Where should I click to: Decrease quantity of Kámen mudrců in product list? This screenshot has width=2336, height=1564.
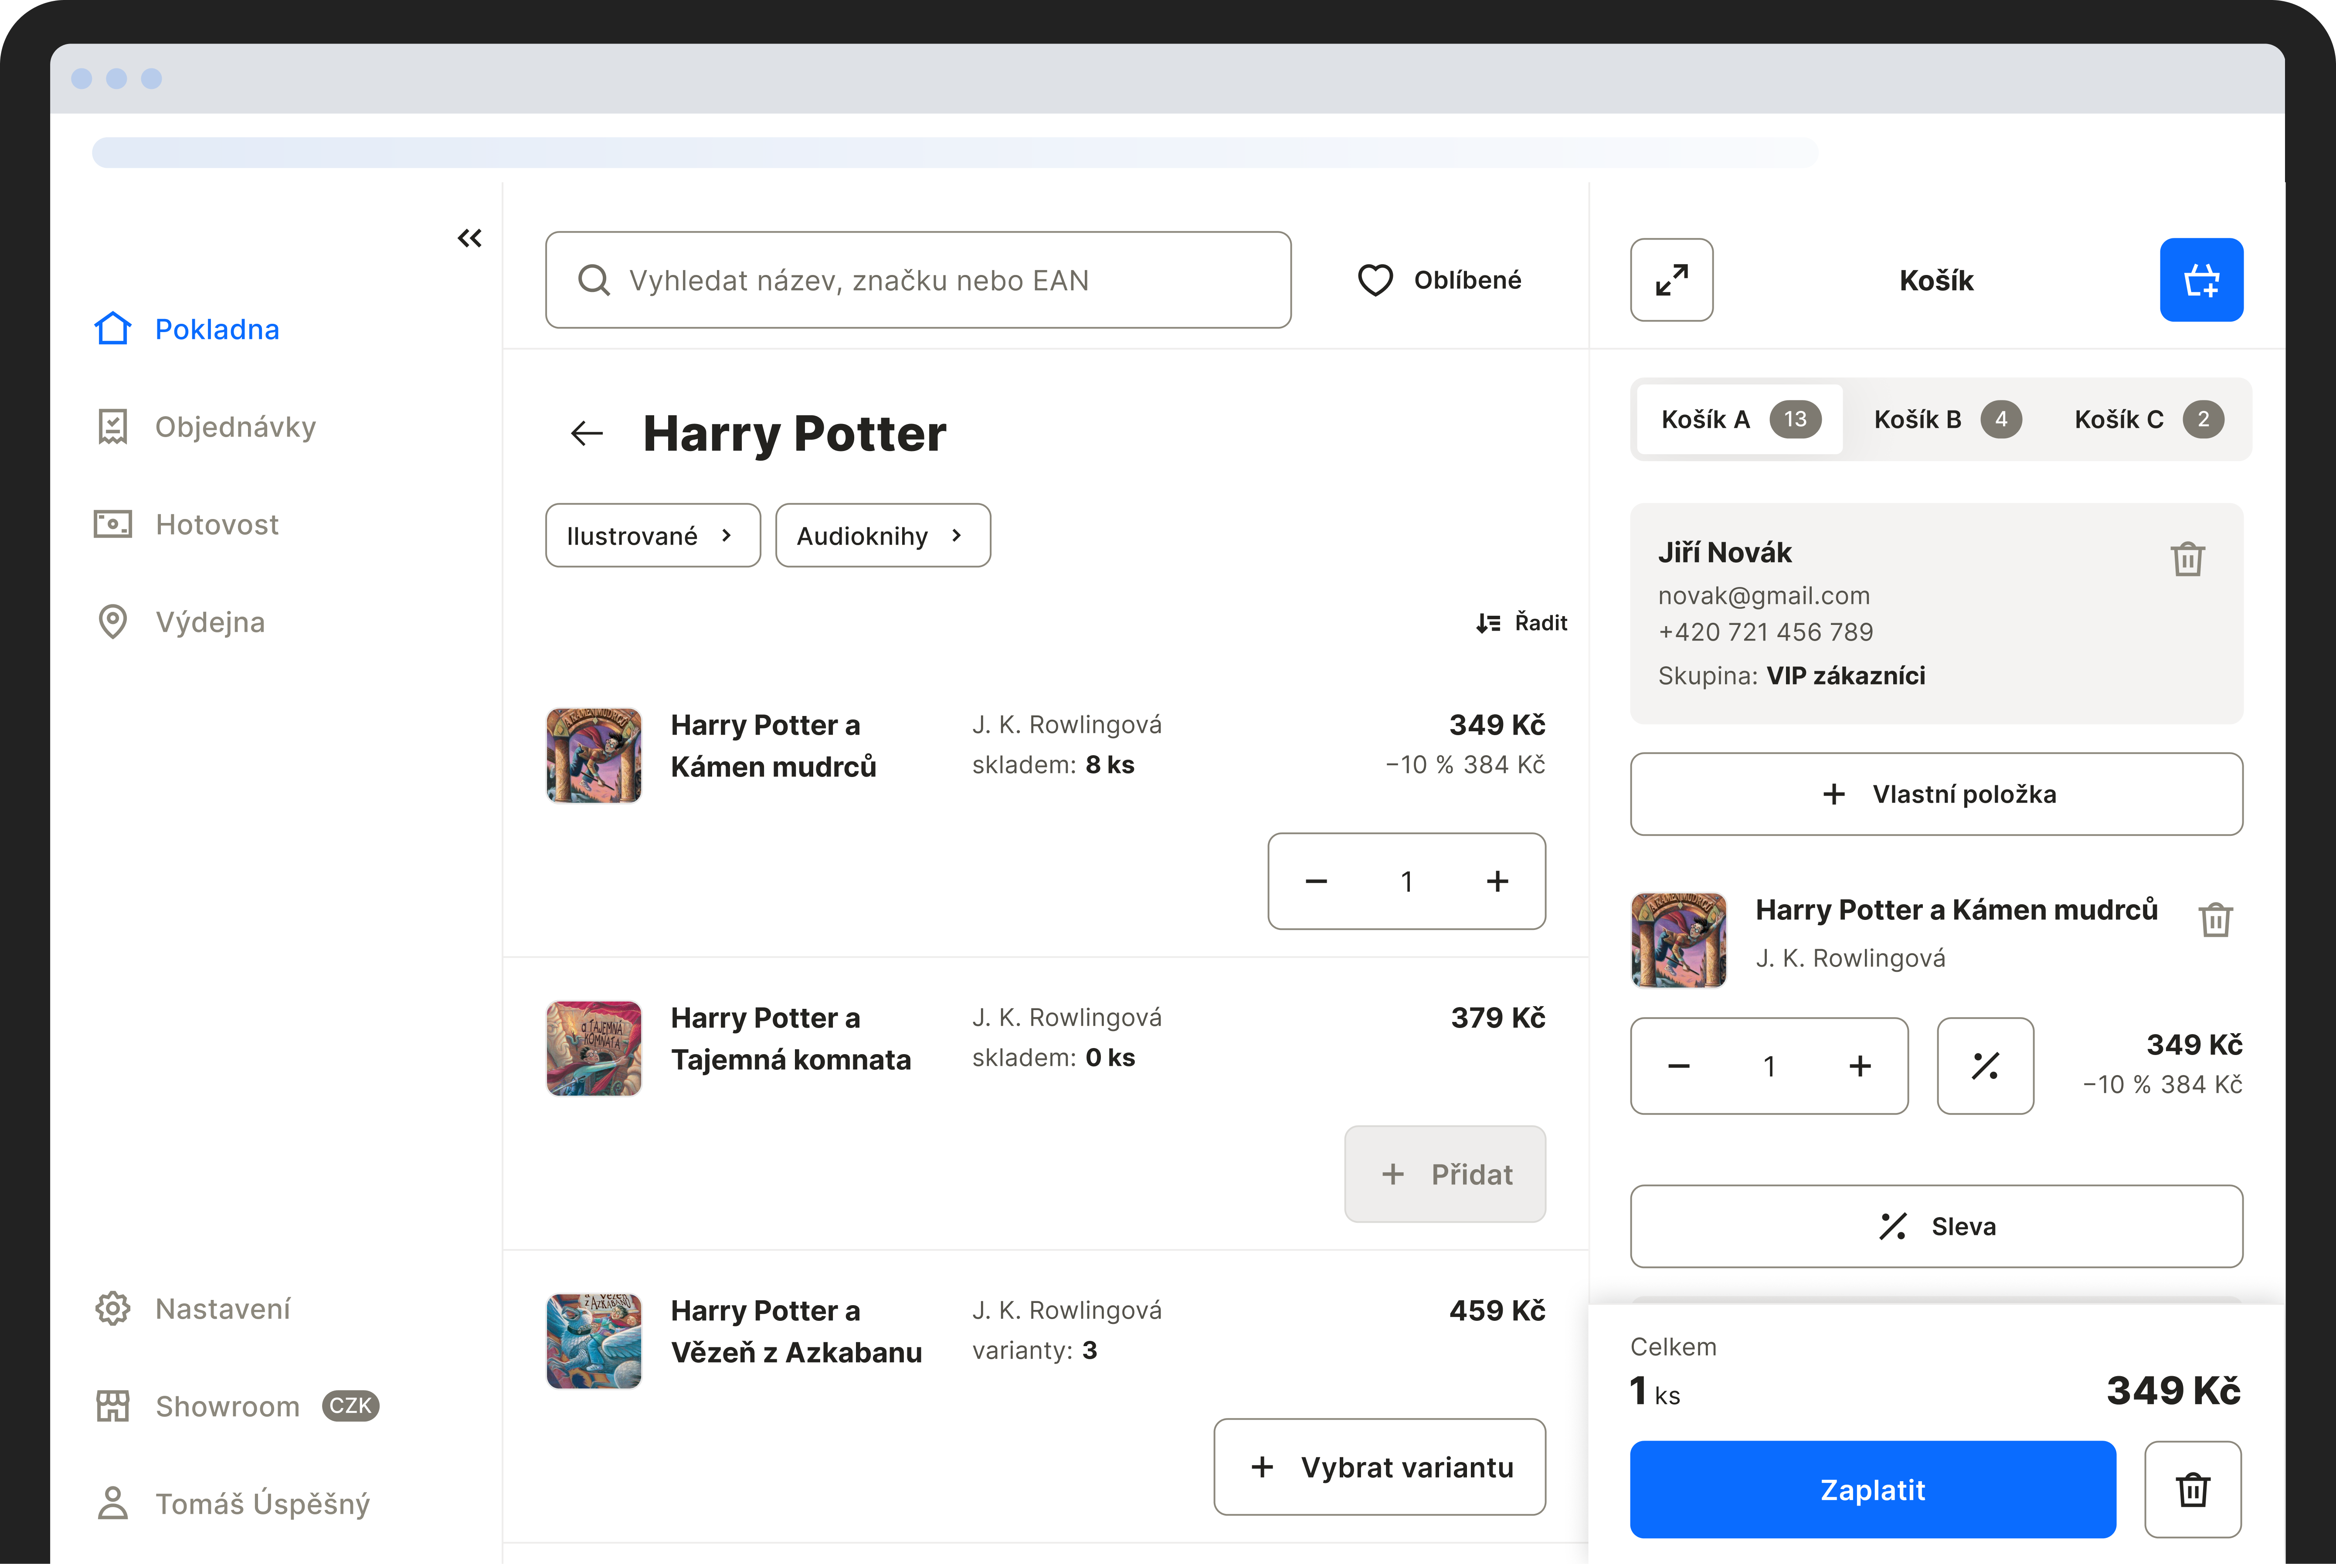point(1317,882)
